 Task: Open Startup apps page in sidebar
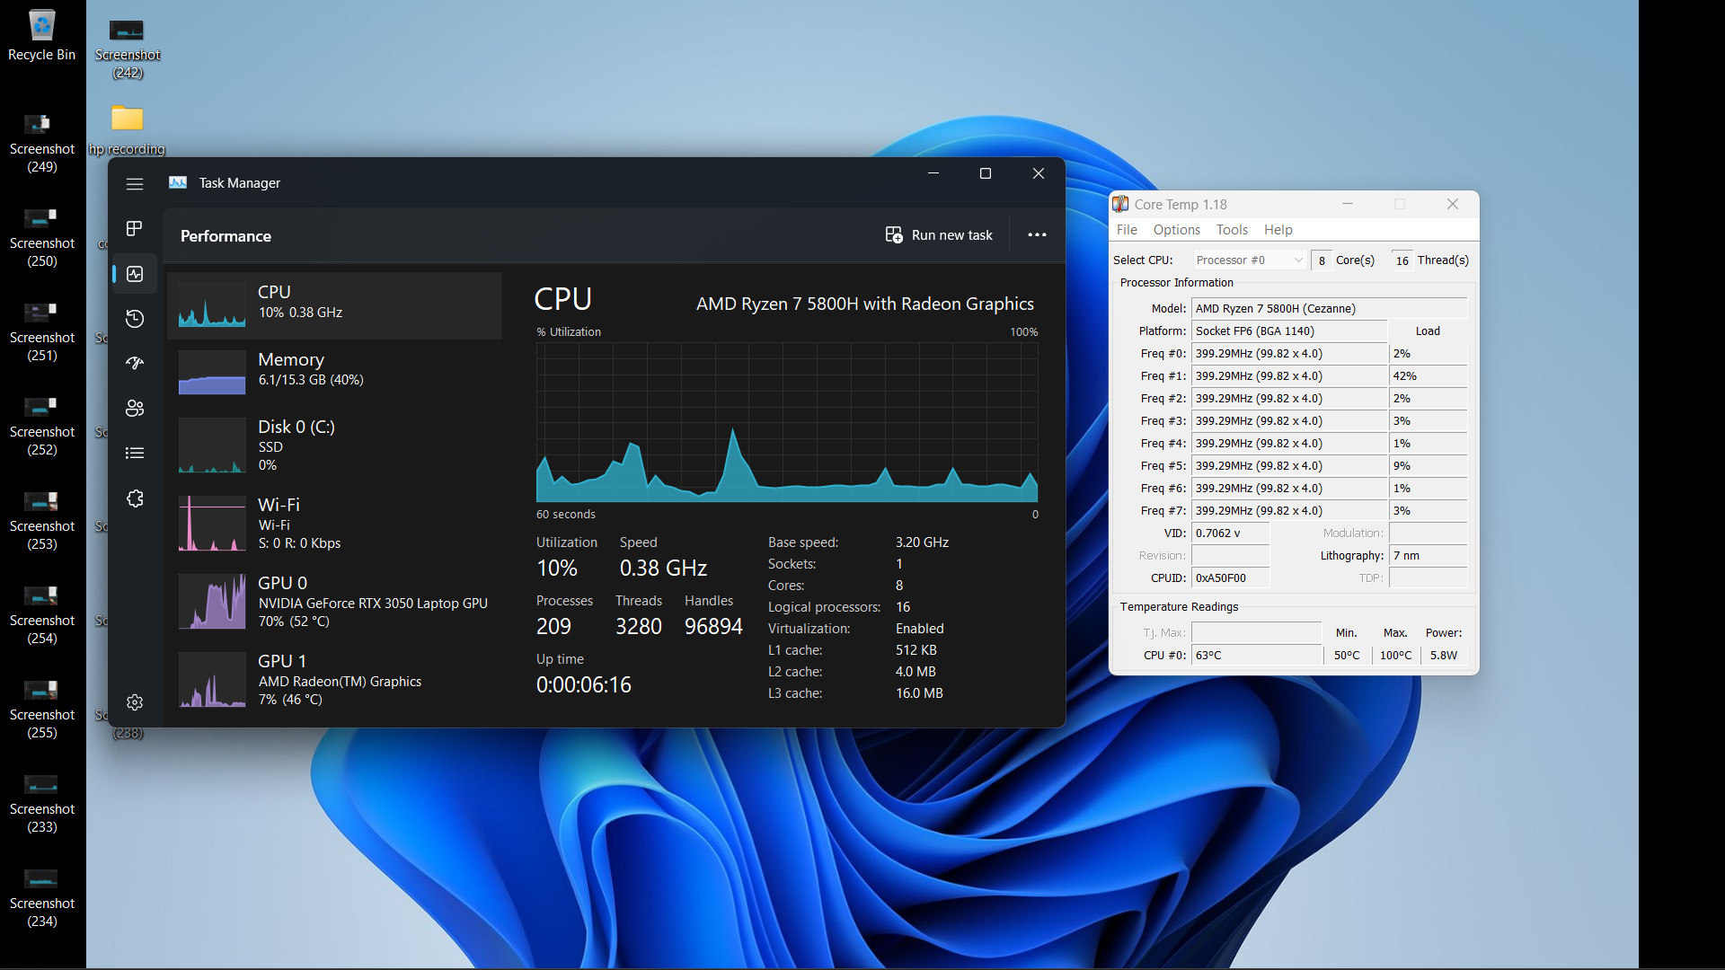click(135, 363)
